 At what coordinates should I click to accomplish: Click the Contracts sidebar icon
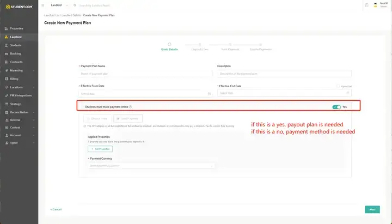tap(7, 62)
